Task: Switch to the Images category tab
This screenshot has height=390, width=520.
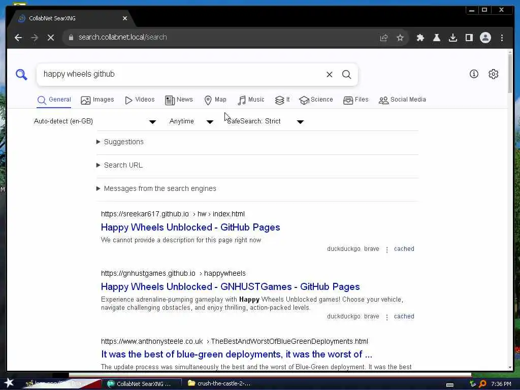Action: click(97, 100)
